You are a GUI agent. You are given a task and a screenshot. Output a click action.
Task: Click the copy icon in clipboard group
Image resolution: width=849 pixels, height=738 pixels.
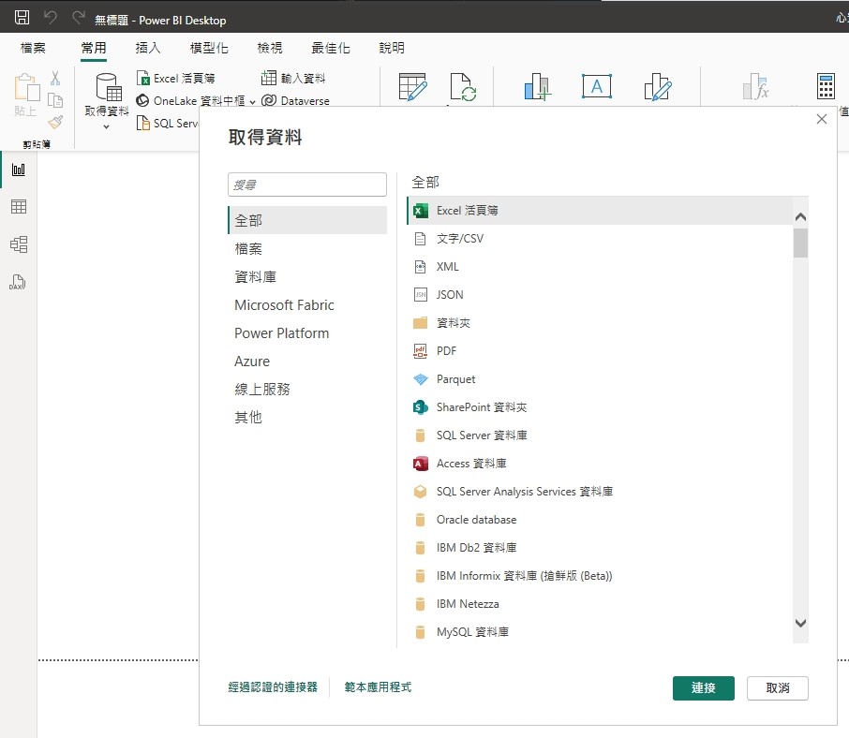click(x=55, y=100)
